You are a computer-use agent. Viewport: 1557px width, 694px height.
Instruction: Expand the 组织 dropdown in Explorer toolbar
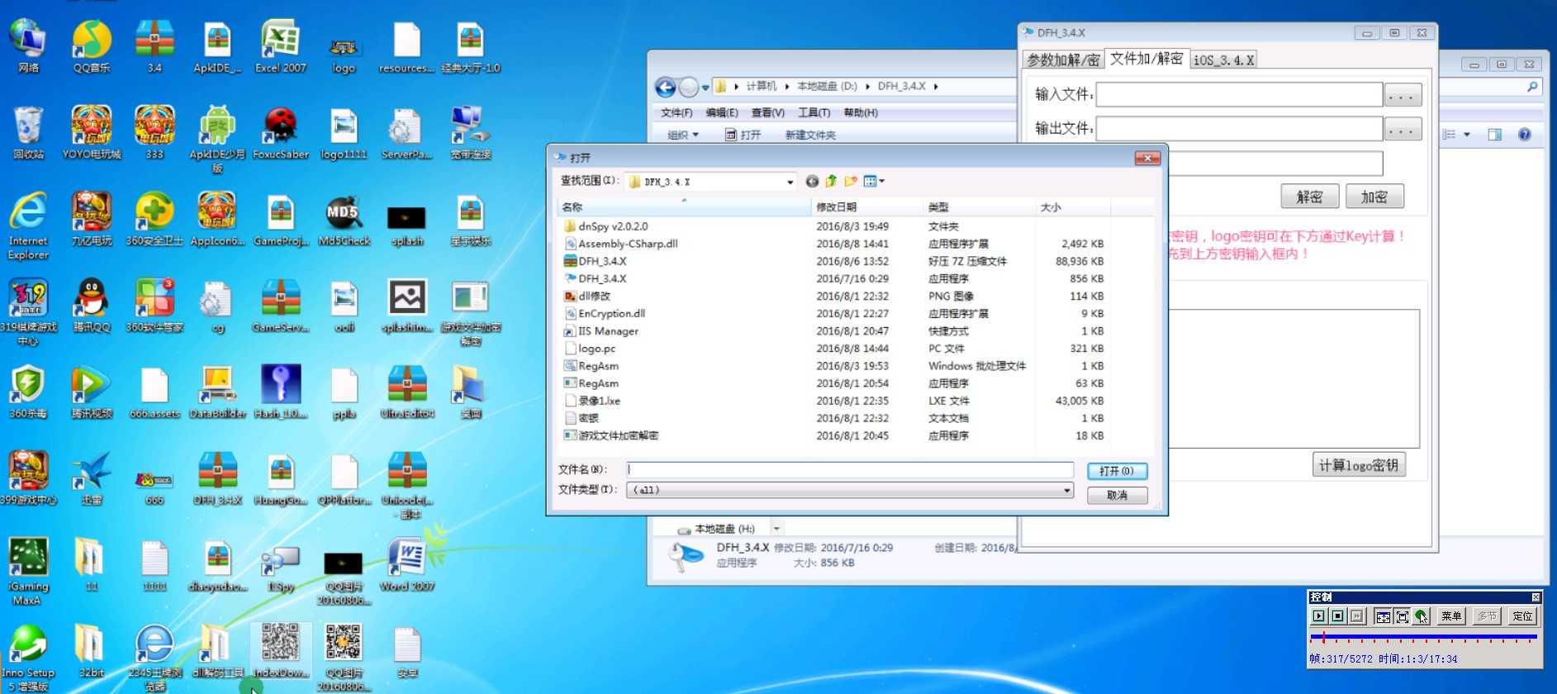coord(683,135)
